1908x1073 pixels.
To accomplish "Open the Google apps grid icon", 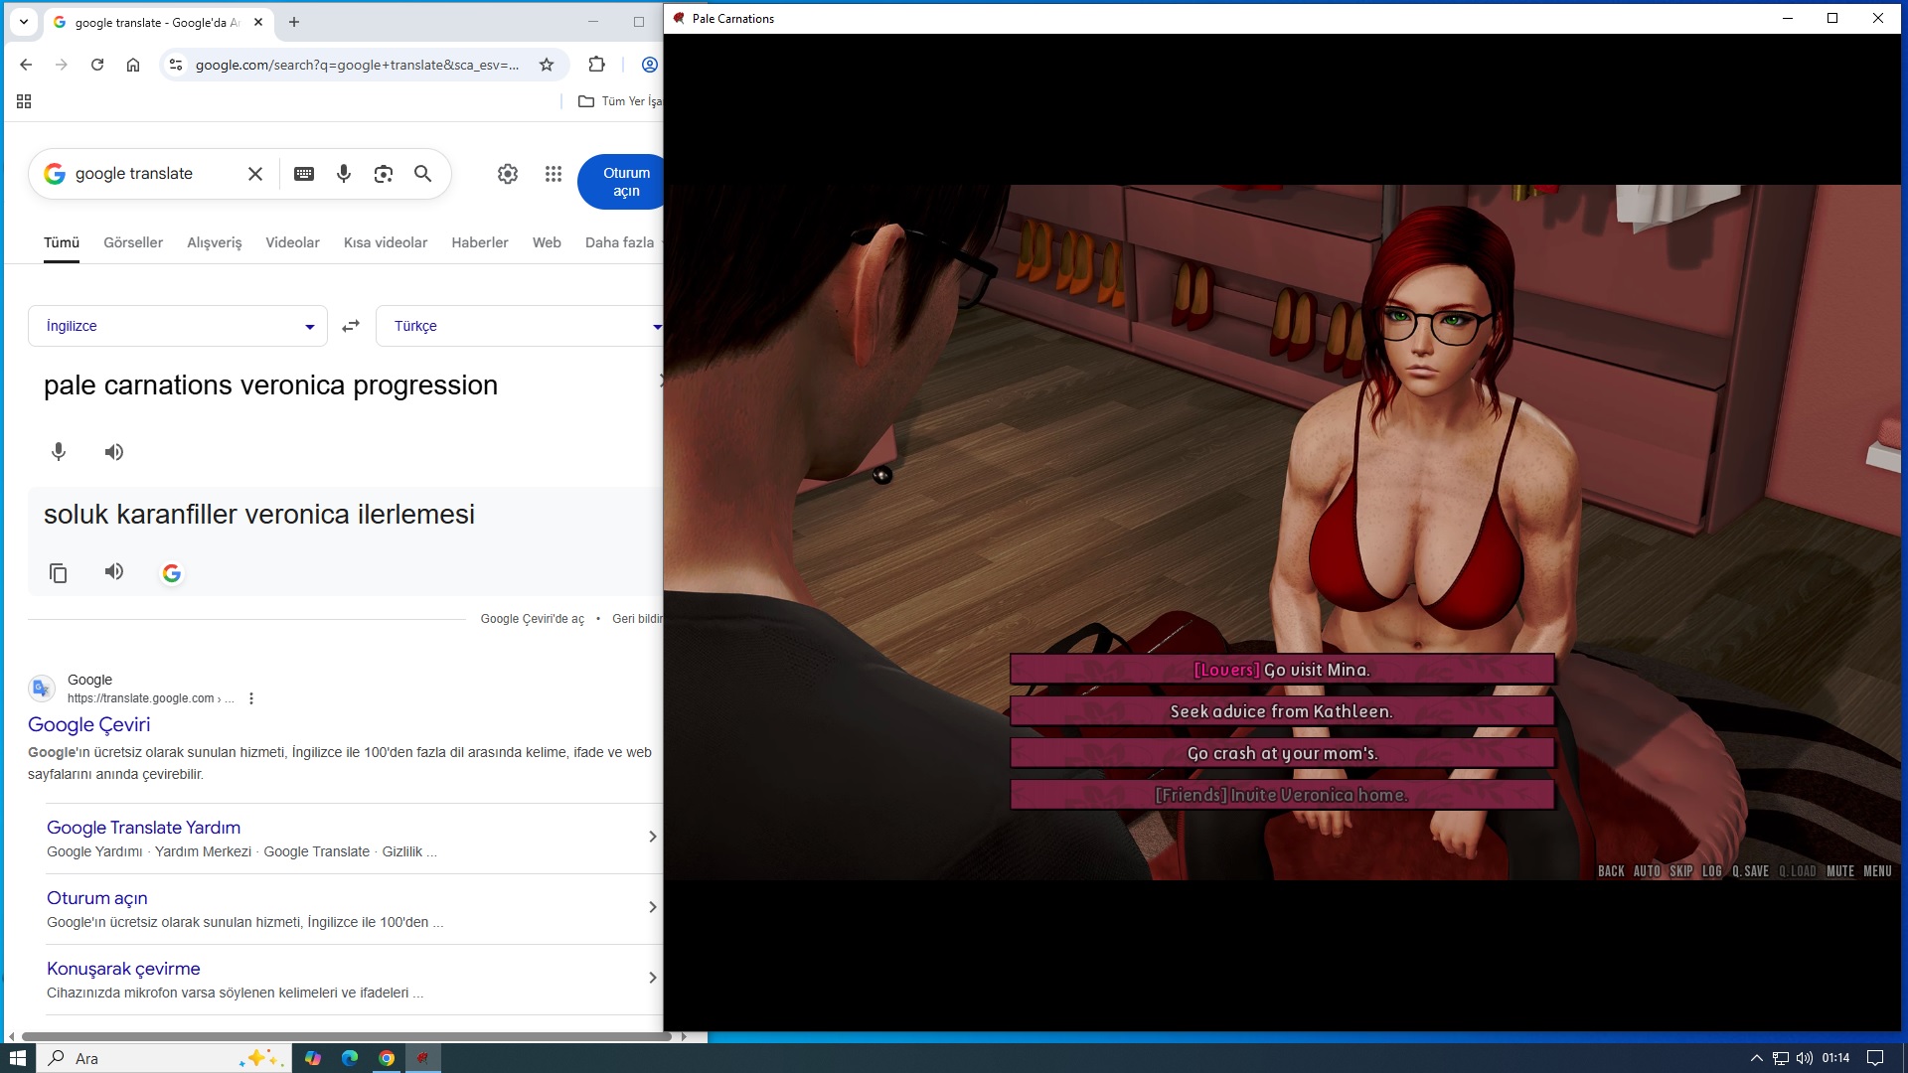I will [x=554, y=174].
